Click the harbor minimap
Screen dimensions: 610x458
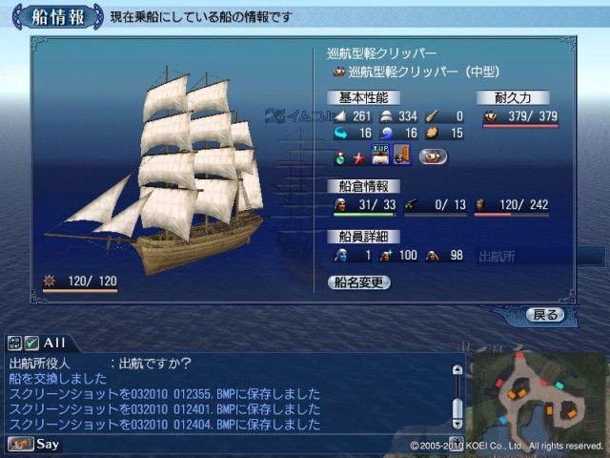pyautogui.click(x=540, y=401)
